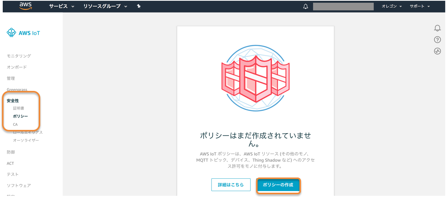Click the AWS IoT service icon

pos(11,33)
